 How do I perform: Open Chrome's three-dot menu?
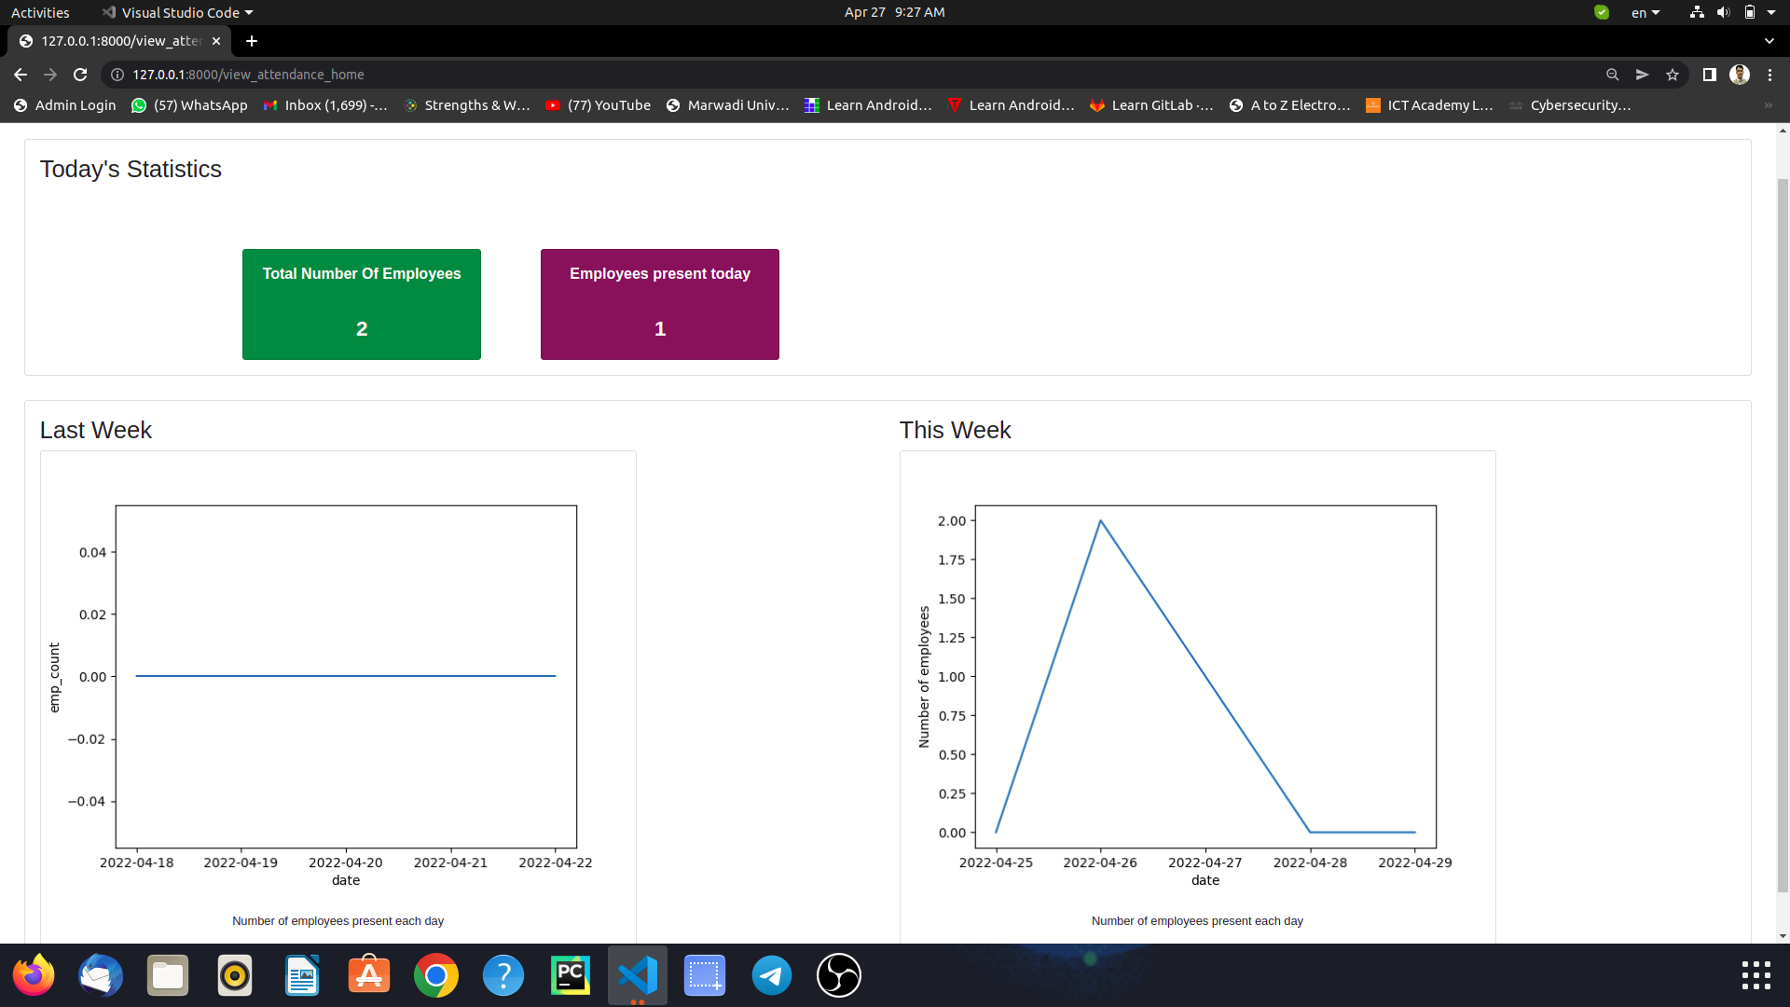(x=1770, y=75)
